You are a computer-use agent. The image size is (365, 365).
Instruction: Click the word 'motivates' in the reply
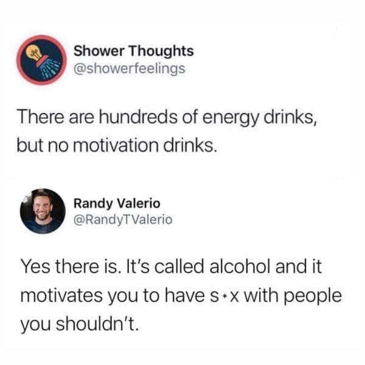61,296
